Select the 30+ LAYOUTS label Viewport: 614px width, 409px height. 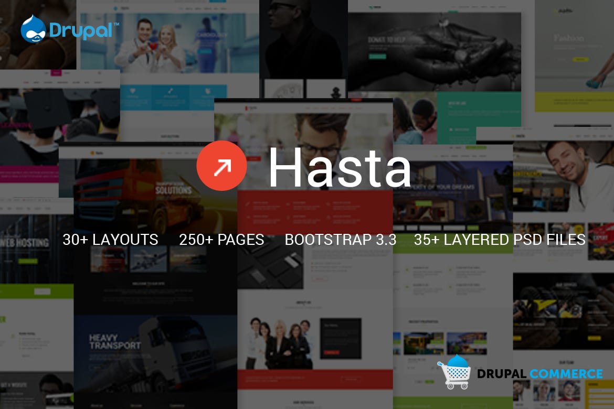click(110, 240)
